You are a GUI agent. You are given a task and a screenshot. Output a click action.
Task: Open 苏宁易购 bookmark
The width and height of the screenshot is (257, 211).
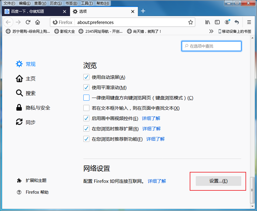[x=28, y=31]
